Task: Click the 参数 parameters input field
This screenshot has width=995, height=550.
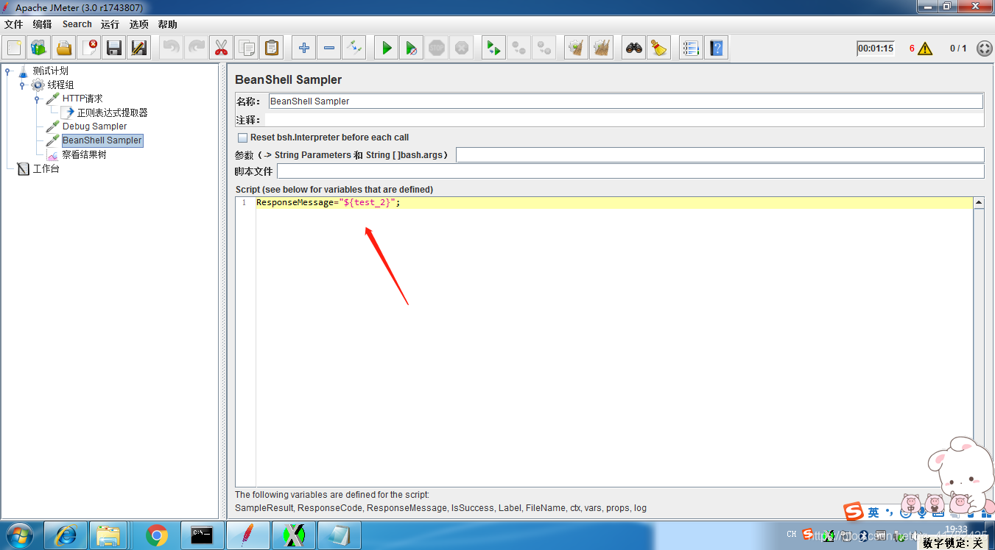Action: pos(720,155)
